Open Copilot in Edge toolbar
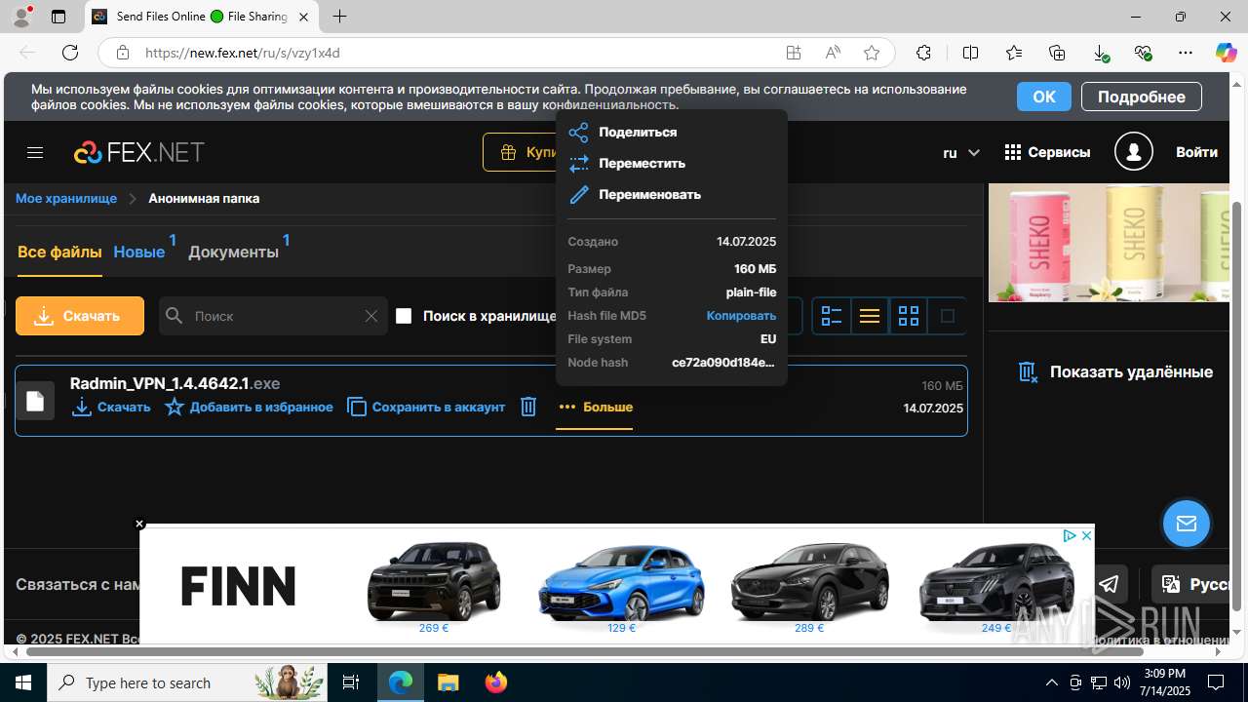 (x=1226, y=53)
